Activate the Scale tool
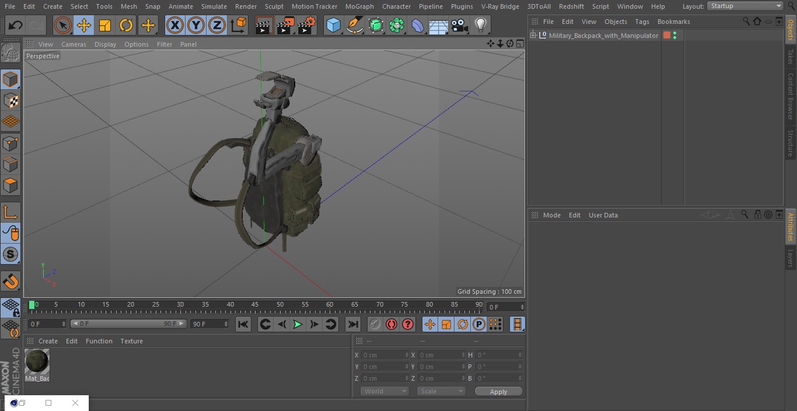Viewport: 797px width, 411px height. pyautogui.click(x=105, y=25)
